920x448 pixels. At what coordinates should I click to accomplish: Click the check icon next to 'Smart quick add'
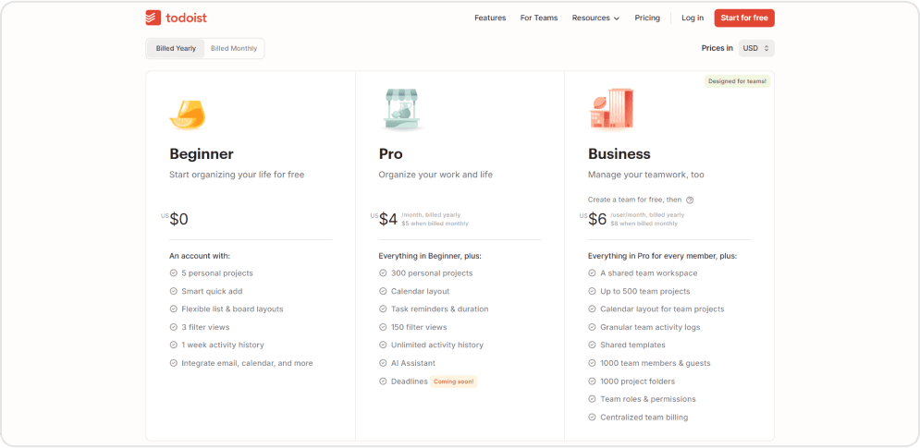(x=174, y=292)
